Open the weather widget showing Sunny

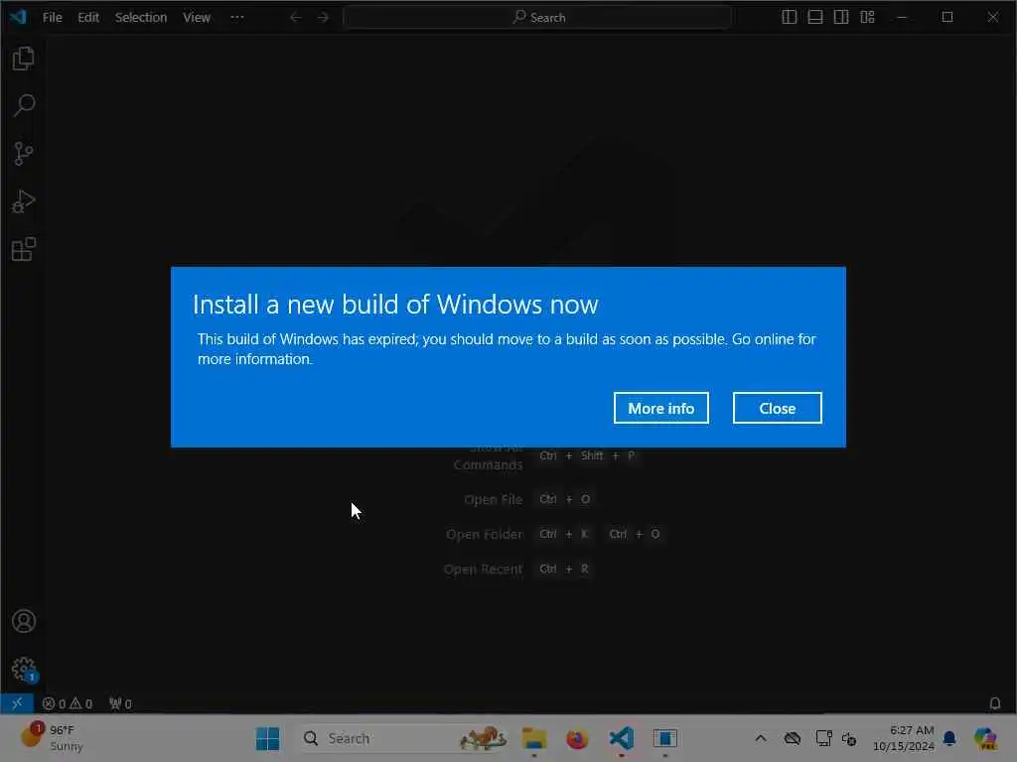[54, 738]
